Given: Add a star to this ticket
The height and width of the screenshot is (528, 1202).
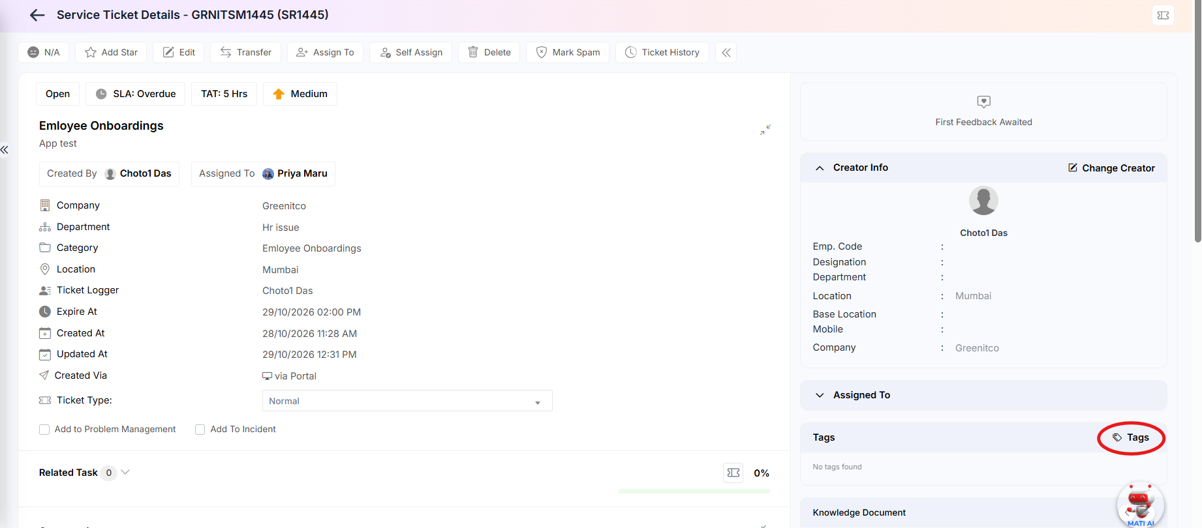Looking at the screenshot, I should coord(111,52).
